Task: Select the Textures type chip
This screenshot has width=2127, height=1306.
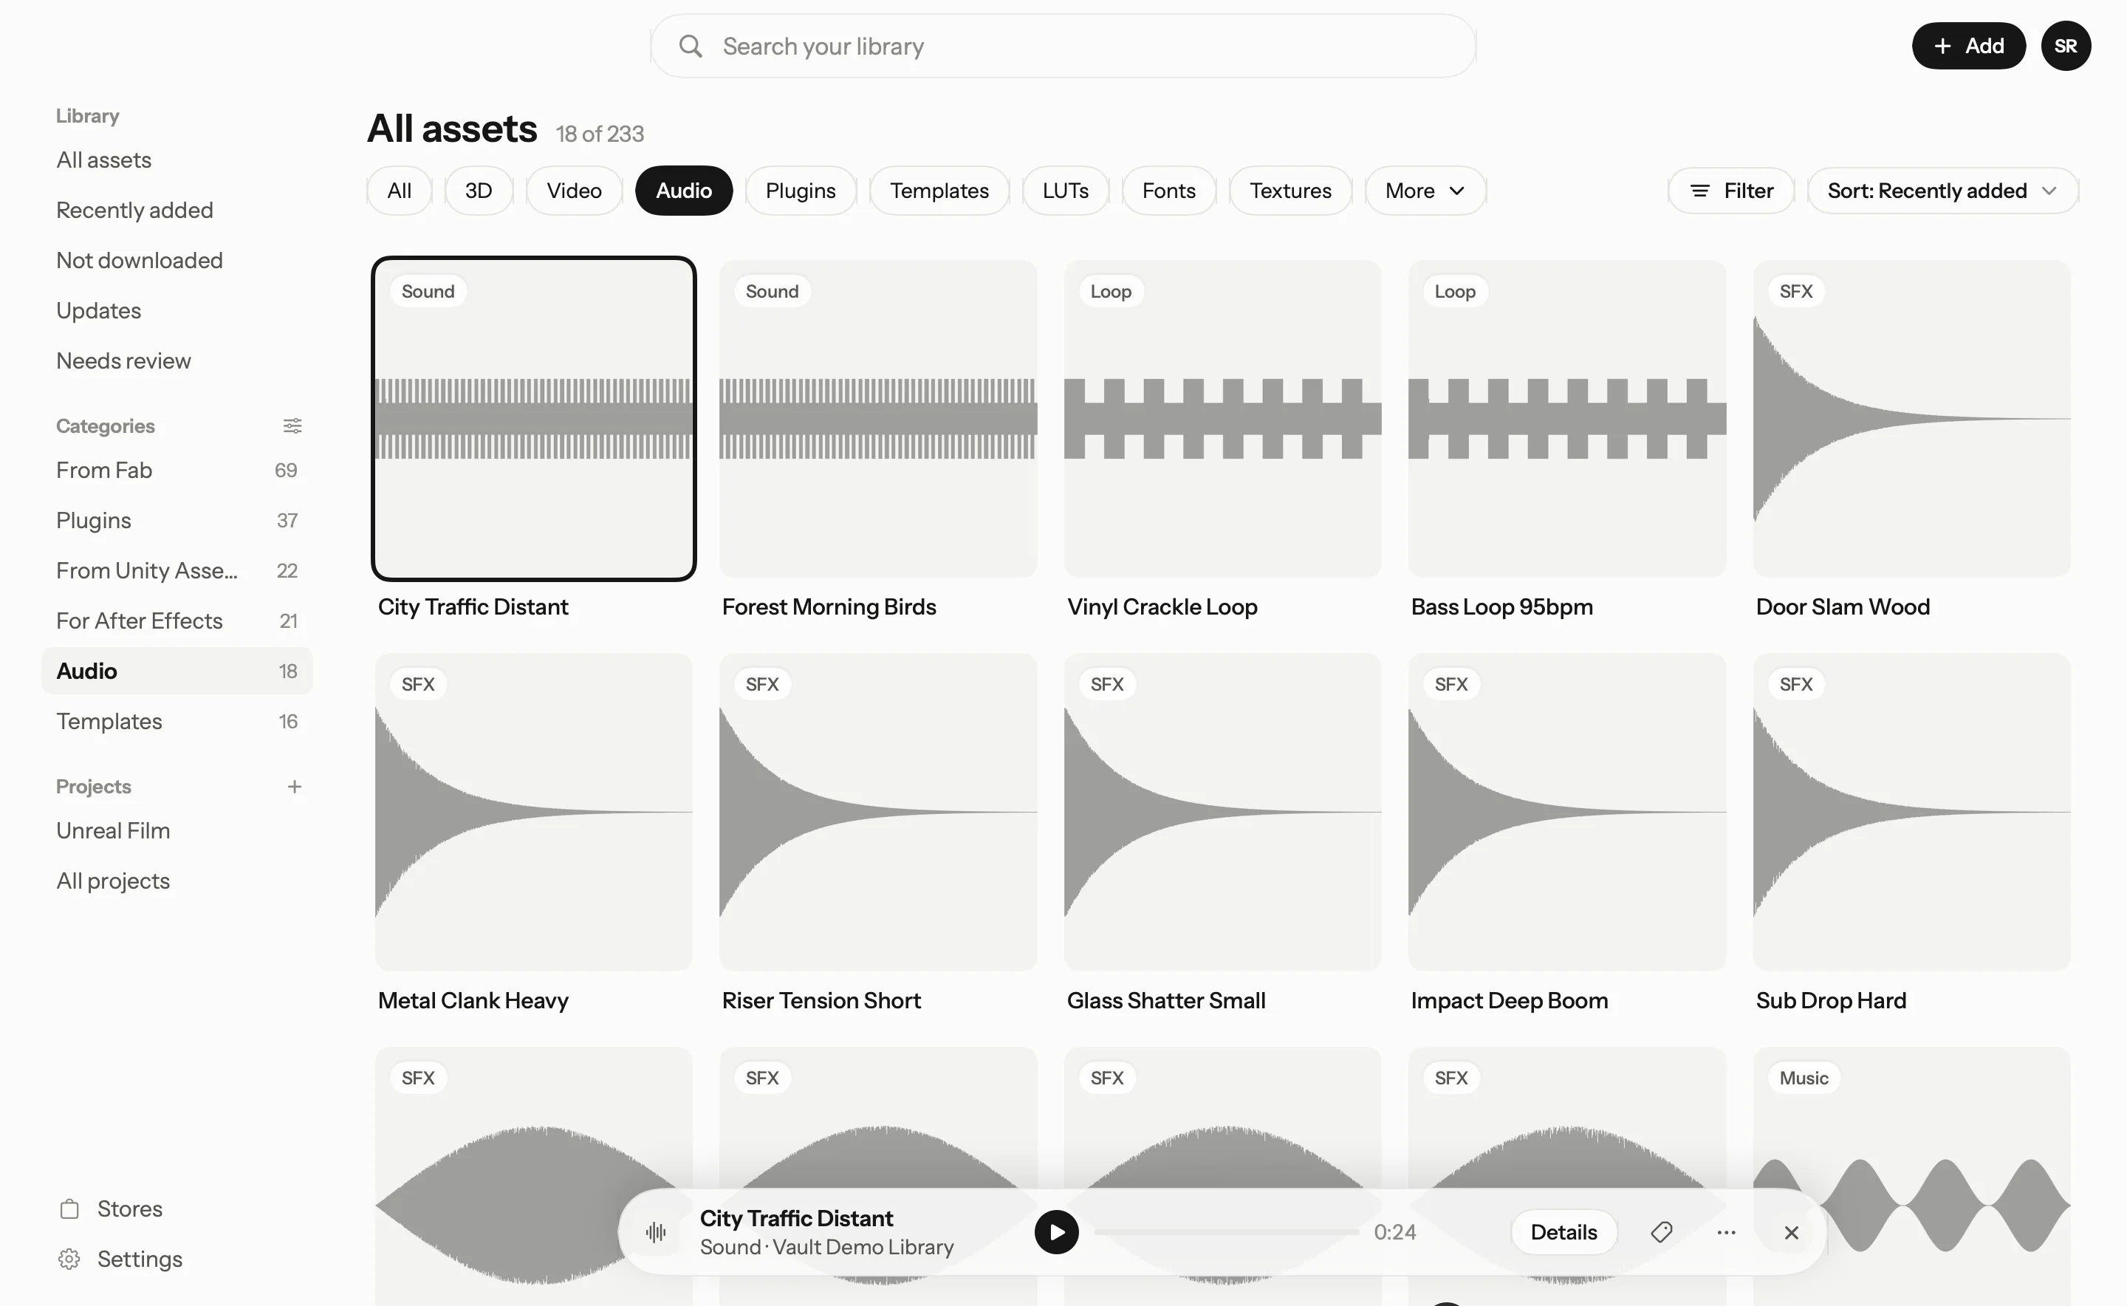Action: tap(1290, 191)
